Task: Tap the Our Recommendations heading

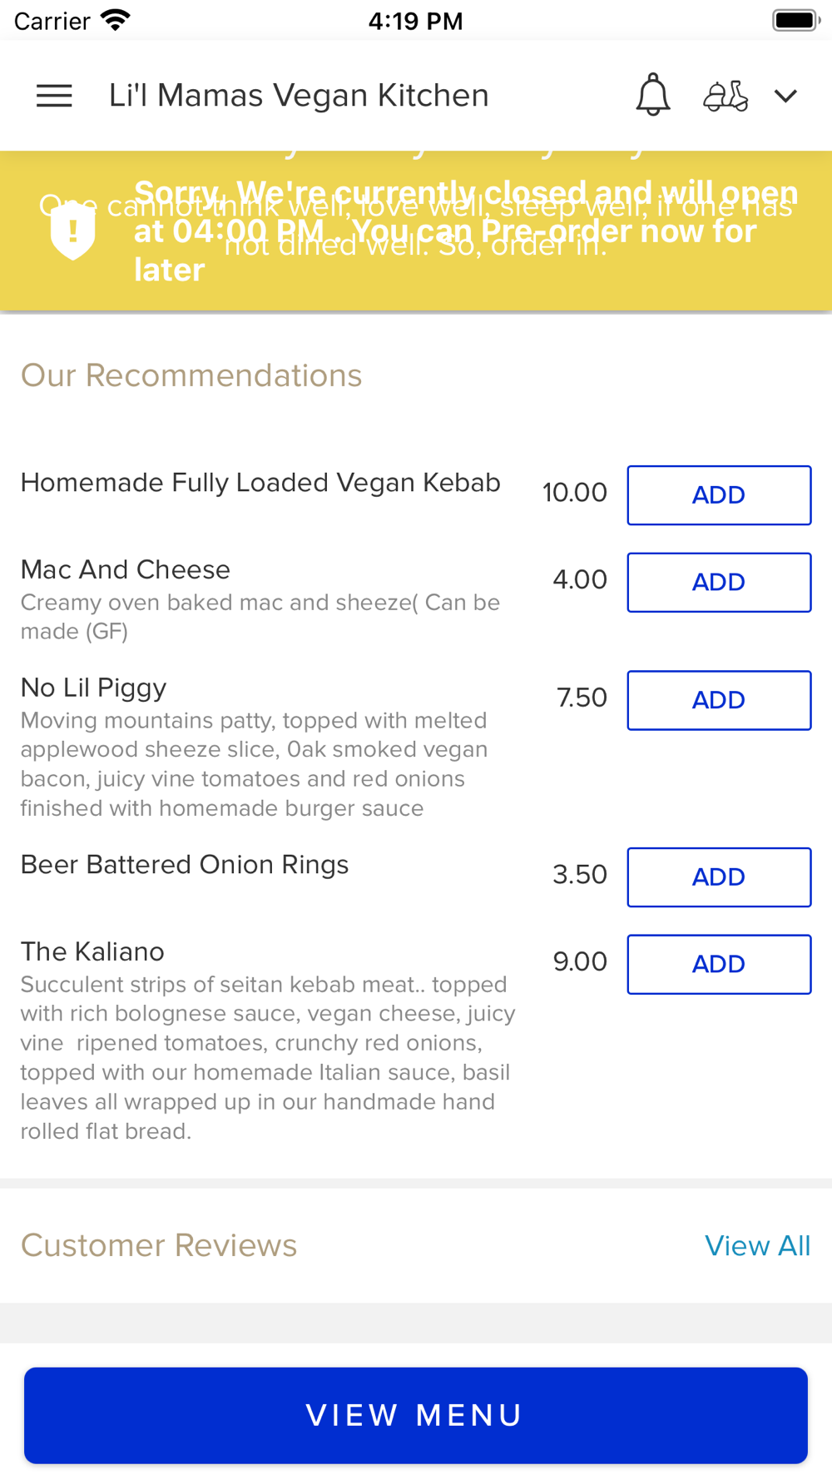Action: (191, 375)
